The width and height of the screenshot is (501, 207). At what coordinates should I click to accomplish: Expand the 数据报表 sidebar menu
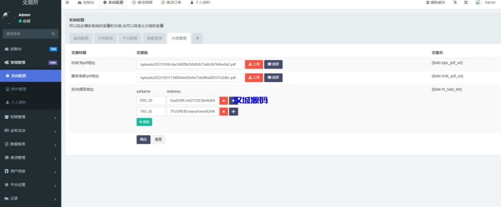pos(30,144)
